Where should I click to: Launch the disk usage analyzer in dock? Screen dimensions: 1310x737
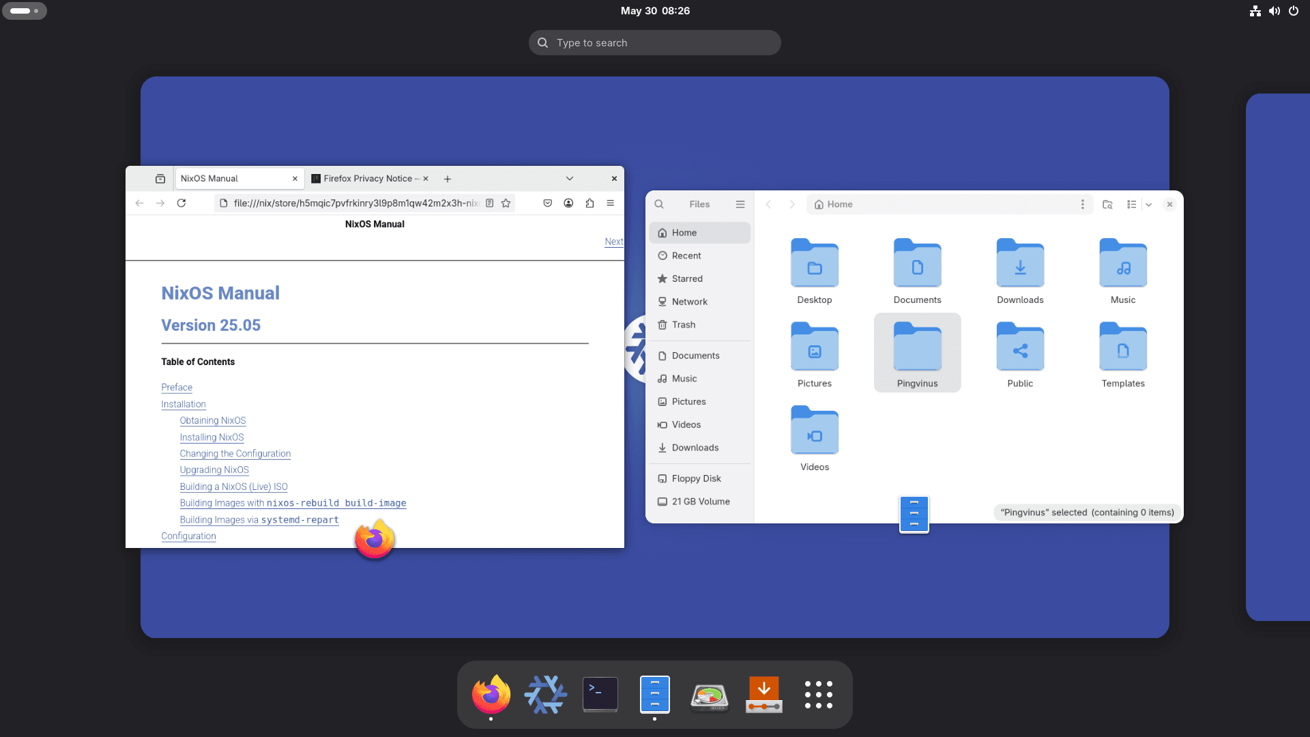pos(710,697)
